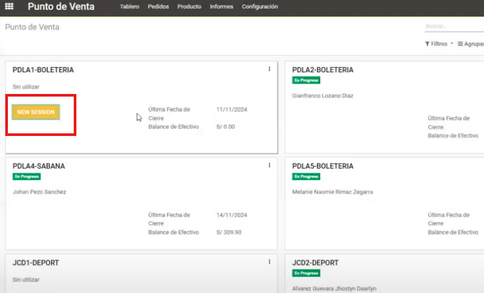484x293 pixels.
Task: Open the JCD2-DEPORT card title
Action: (316, 263)
